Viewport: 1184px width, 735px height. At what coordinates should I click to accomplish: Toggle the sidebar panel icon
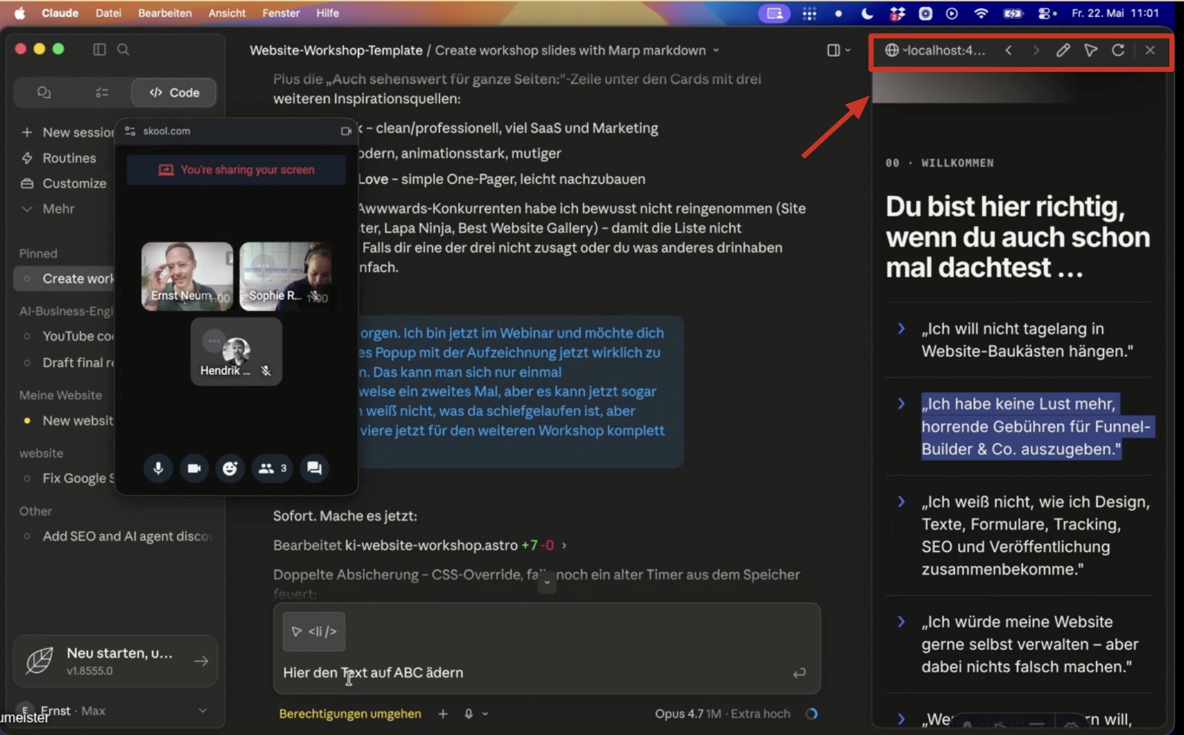(100, 49)
